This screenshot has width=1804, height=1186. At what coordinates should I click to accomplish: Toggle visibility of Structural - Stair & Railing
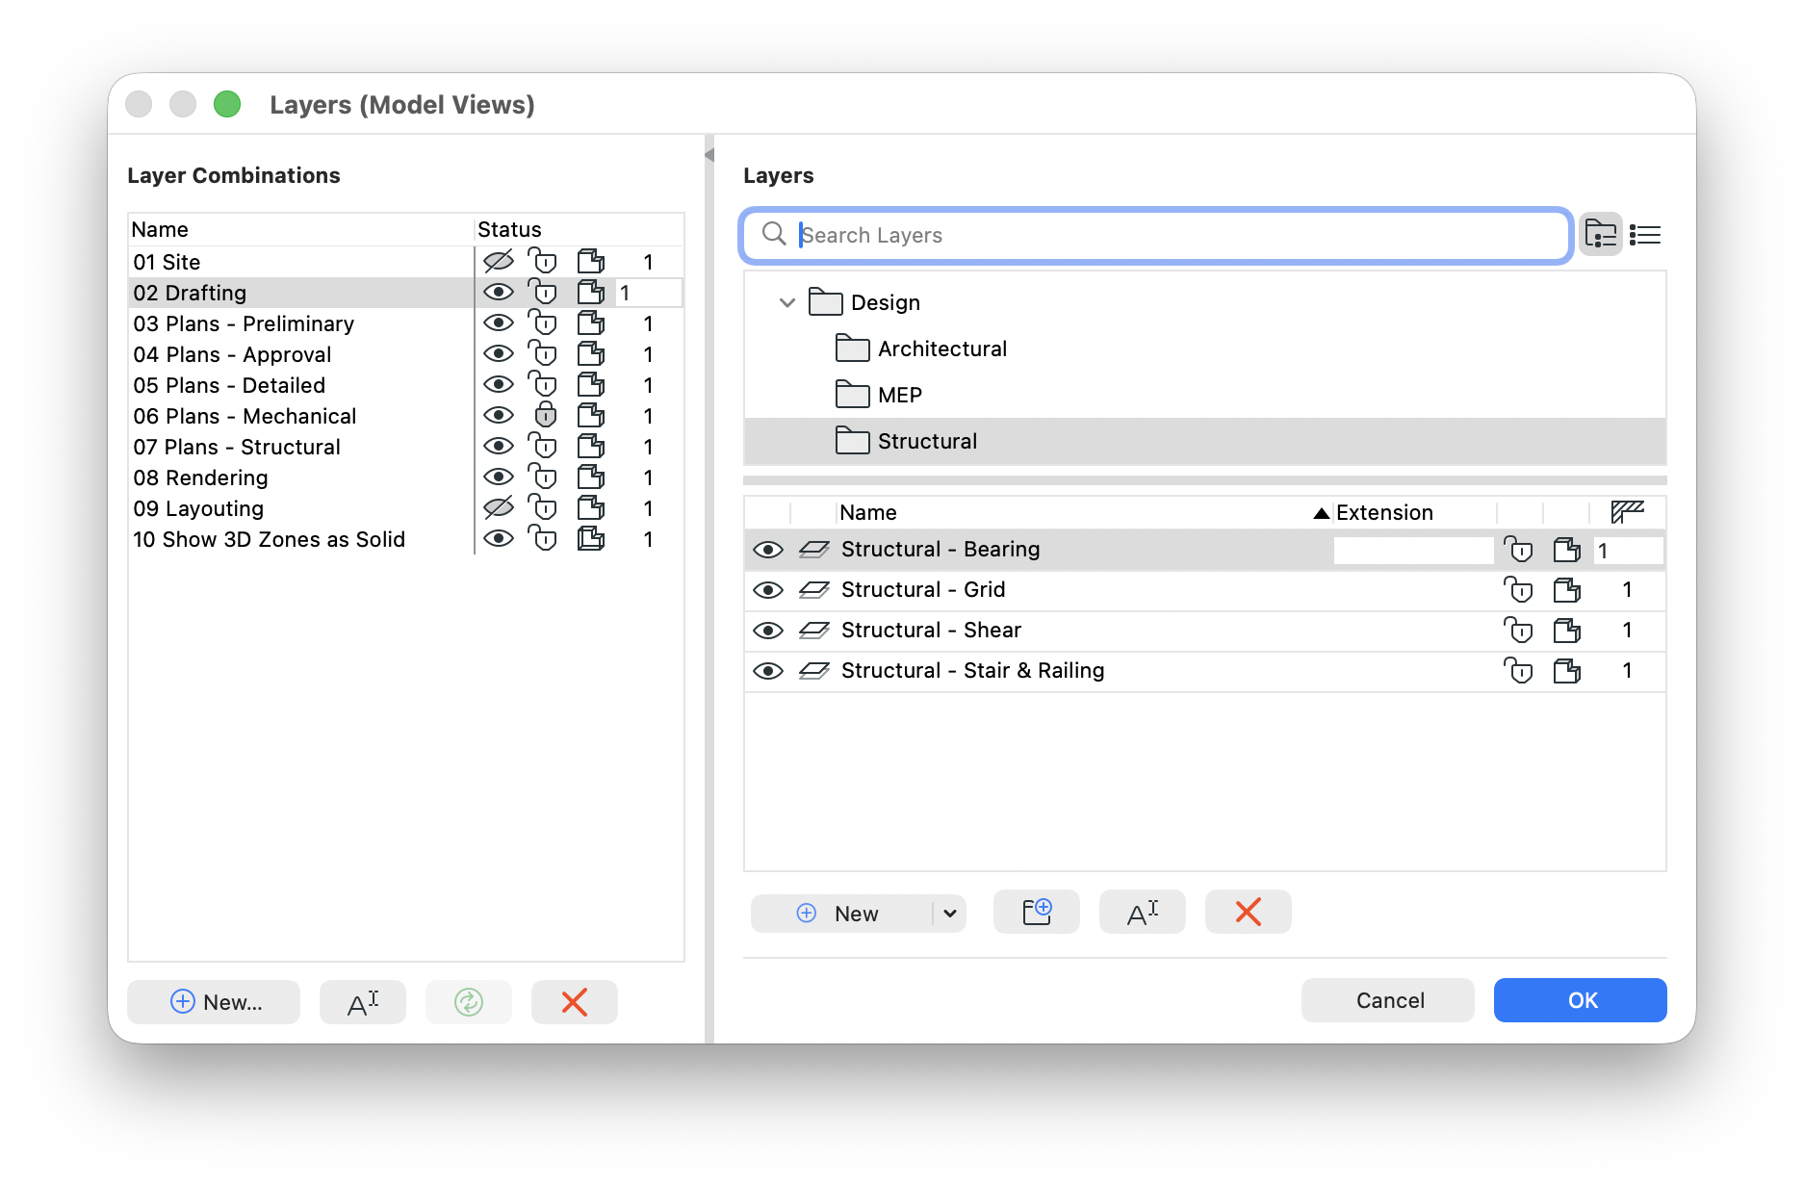767,671
